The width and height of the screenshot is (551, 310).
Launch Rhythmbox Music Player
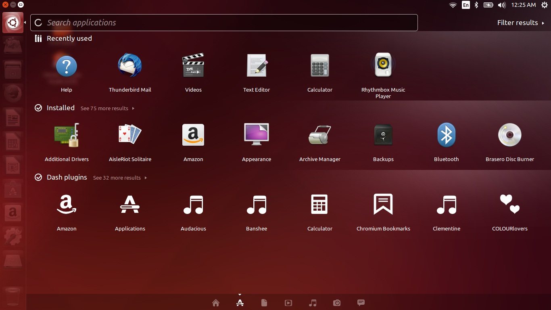coord(383,67)
